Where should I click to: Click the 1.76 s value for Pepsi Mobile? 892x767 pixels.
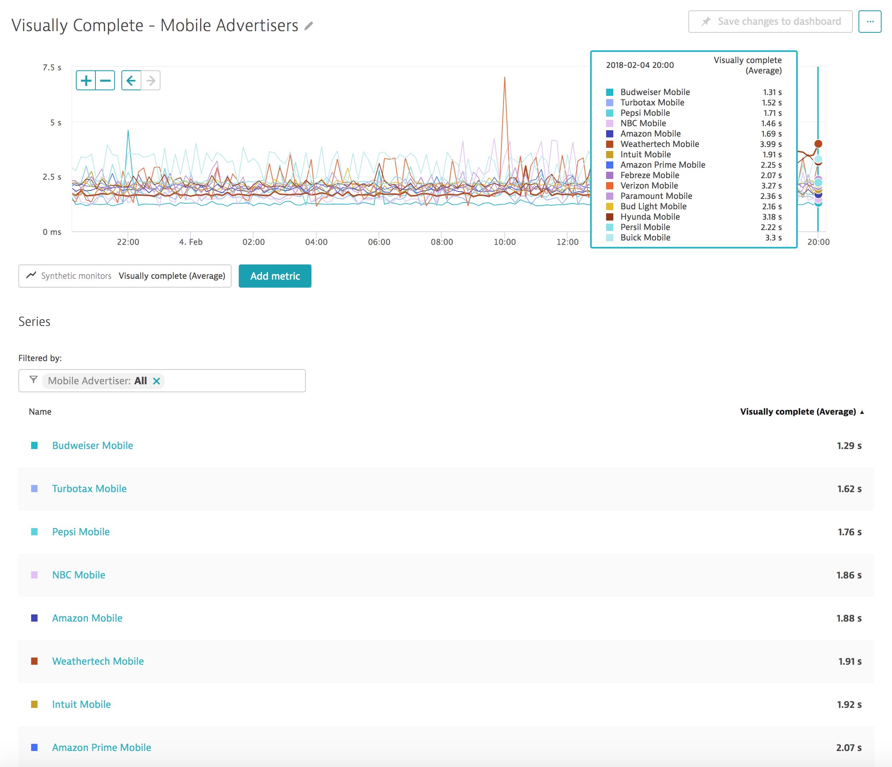[849, 532]
